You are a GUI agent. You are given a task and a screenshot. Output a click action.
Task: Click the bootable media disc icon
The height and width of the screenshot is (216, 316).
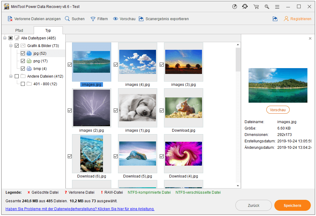[234, 7]
